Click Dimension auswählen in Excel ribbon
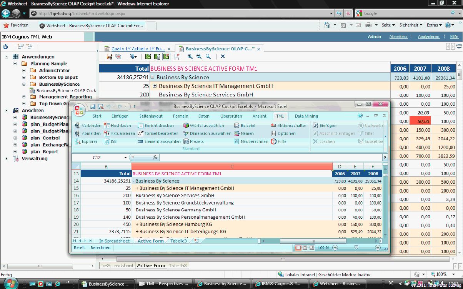 tap(208, 133)
